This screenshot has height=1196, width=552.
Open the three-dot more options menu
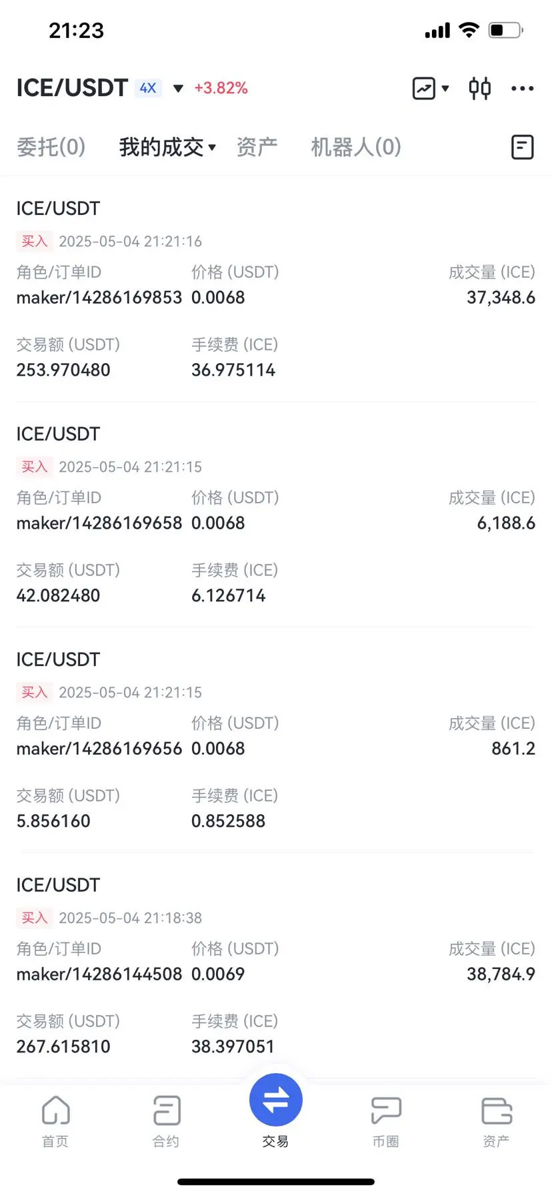click(x=522, y=88)
